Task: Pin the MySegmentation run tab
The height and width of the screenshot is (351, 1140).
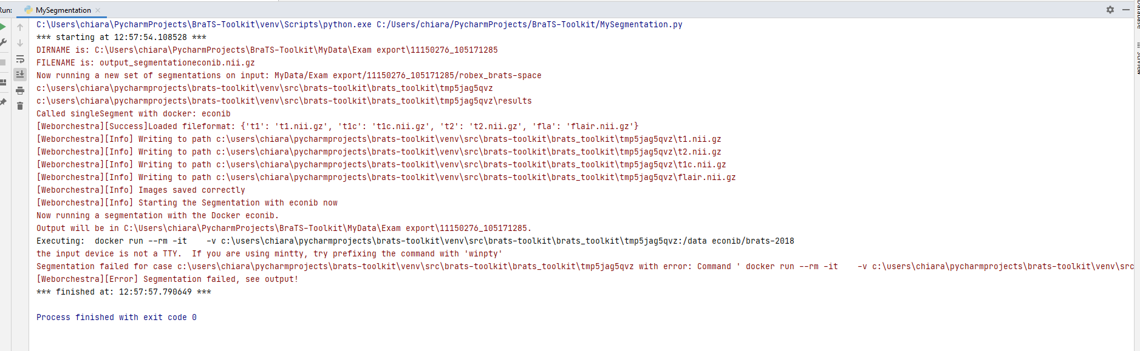Action: coord(3,101)
